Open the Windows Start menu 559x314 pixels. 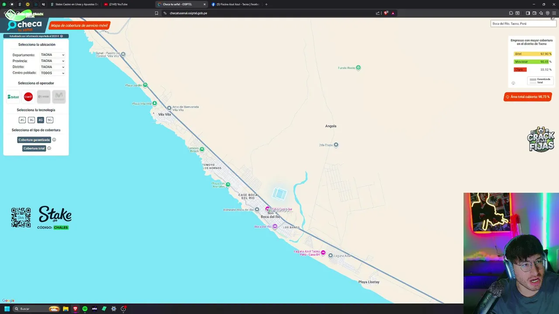[7, 309]
